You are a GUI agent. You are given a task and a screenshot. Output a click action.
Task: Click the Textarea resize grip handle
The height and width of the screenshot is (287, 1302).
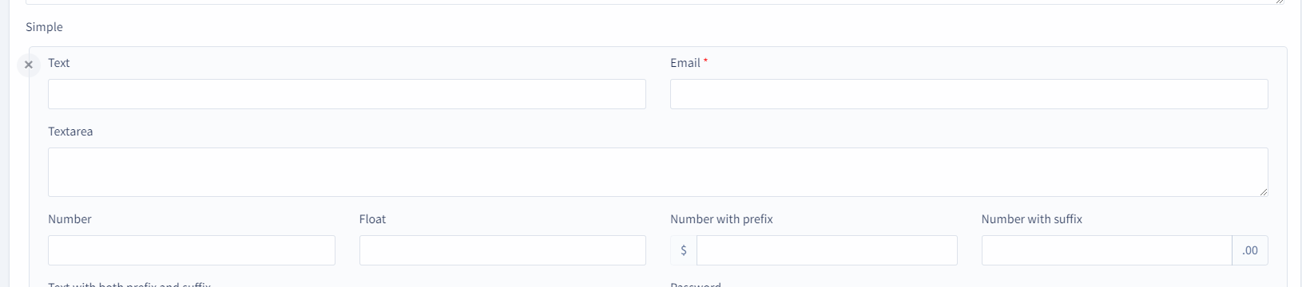[x=1263, y=191]
